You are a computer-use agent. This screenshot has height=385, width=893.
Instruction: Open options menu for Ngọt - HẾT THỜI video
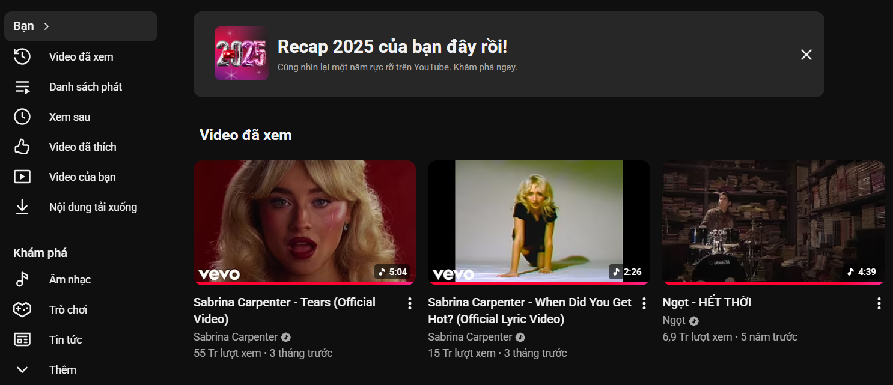coord(878,303)
